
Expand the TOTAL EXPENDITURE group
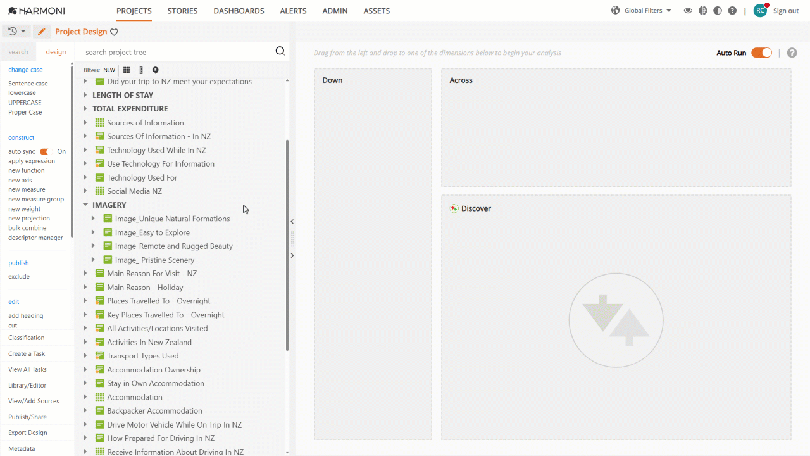[x=85, y=109]
